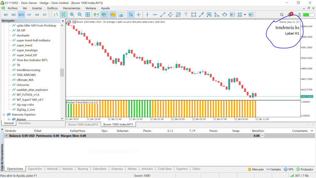Open the Buzón tab
The width and height of the screenshot is (316, 178).
[x=83, y=169]
